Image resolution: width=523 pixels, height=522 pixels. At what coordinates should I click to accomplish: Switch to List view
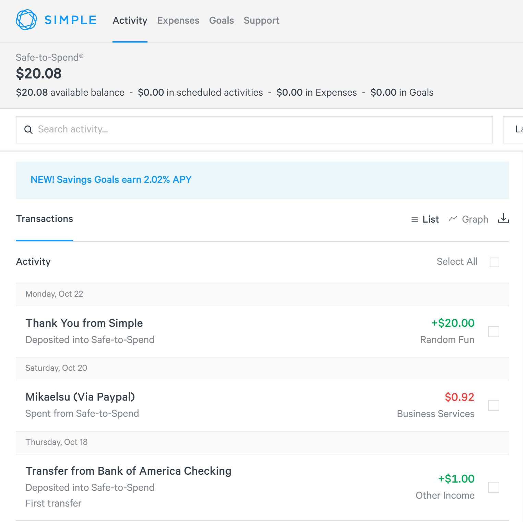point(425,220)
